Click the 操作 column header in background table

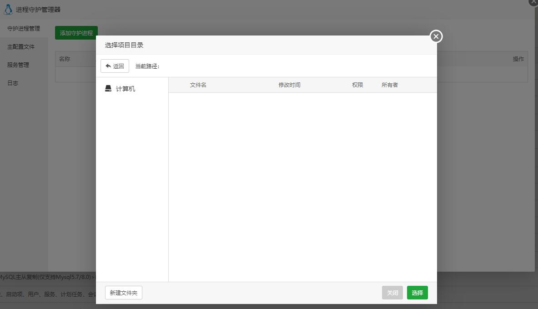pos(518,59)
